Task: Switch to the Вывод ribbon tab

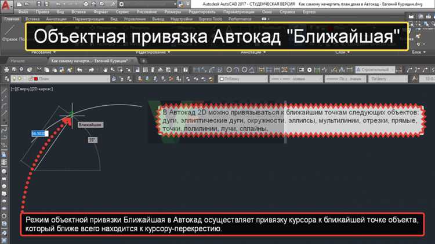Action: [158, 19]
